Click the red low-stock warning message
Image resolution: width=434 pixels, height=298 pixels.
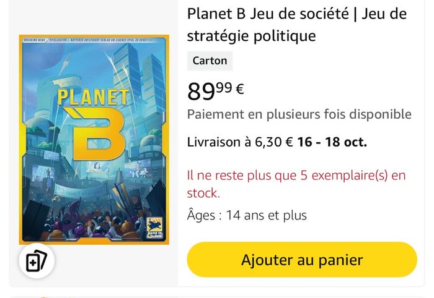point(296,184)
